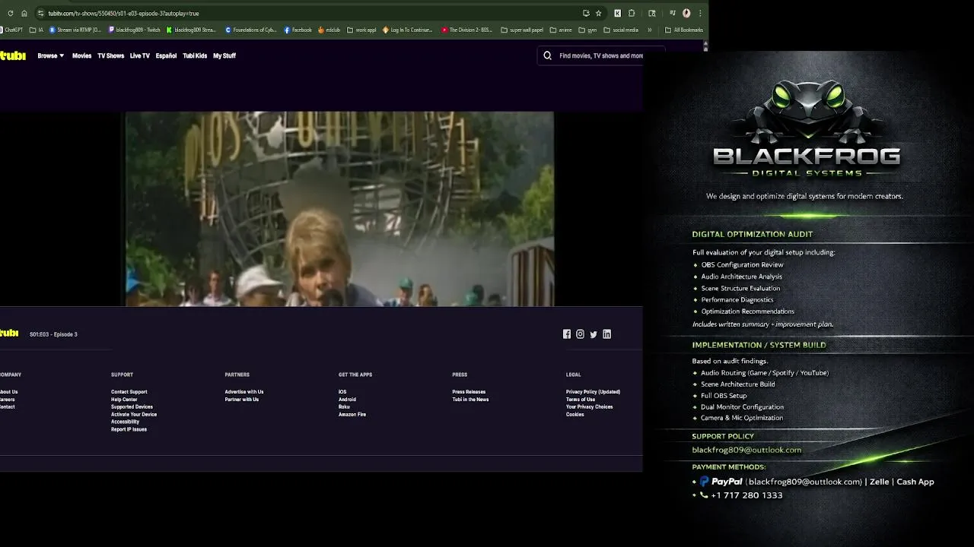974x547 pixels.
Task: Open Contact Support link
Action: (129, 392)
